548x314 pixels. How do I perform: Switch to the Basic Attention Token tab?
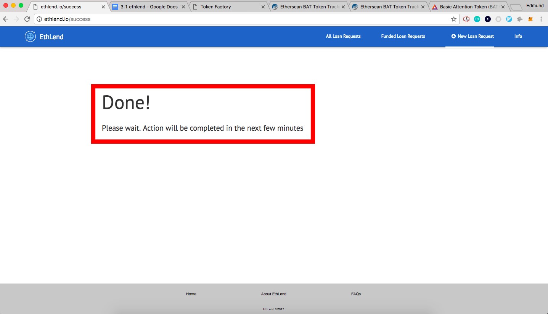click(469, 7)
